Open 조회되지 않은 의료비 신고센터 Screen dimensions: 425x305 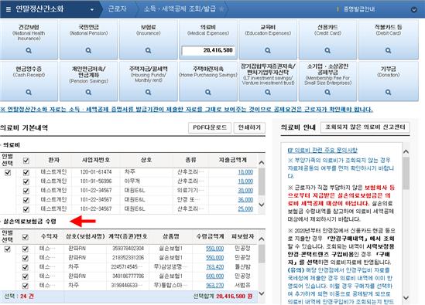tap(365, 127)
